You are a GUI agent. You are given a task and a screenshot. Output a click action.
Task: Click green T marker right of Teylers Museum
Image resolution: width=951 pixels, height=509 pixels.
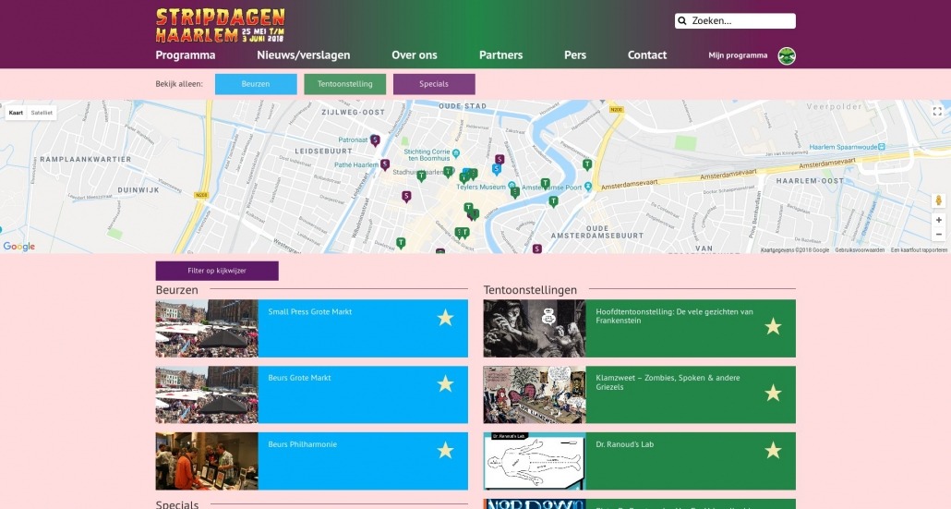[x=514, y=192]
